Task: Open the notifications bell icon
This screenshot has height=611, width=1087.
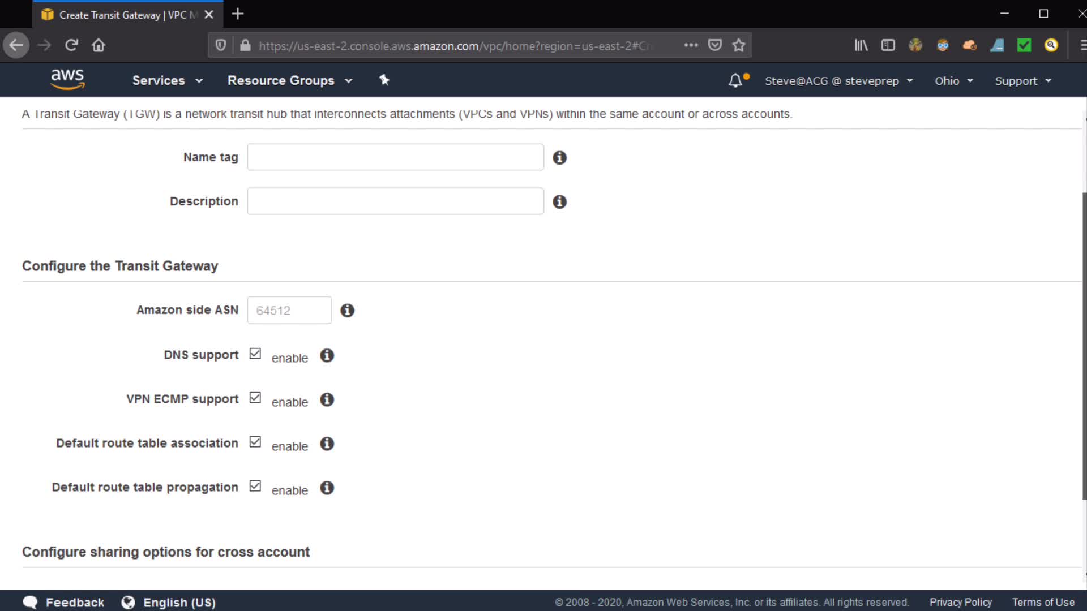Action: pyautogui.click(x=735, y=80)
